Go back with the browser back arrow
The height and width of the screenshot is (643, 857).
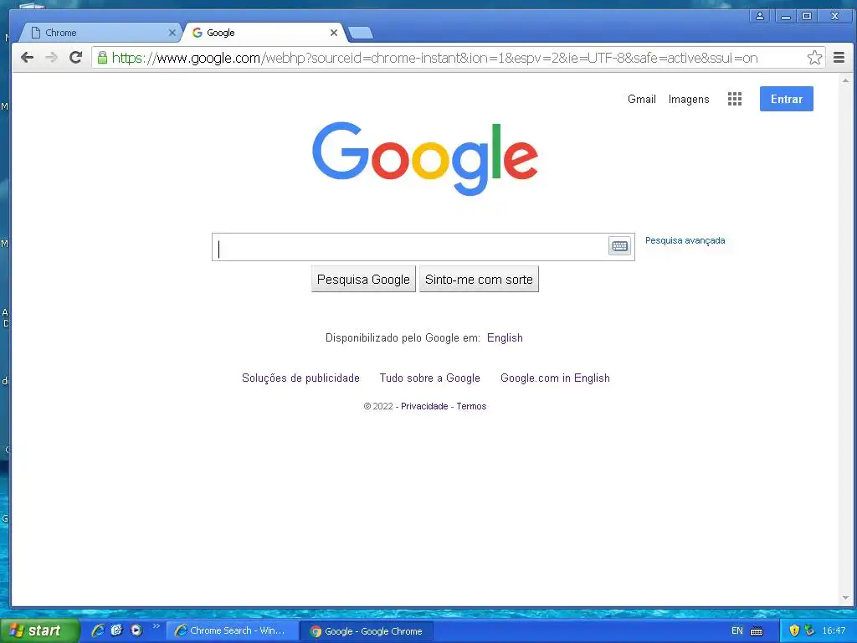27,58
